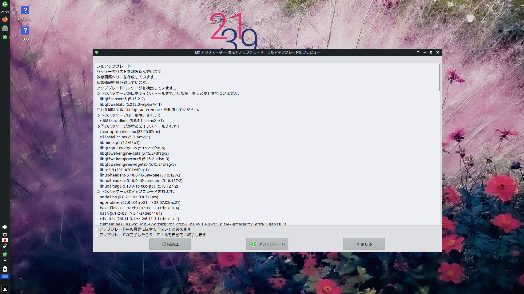Click the apt-notifier upgrade line

pyautogui.click(x=140, y=203)
